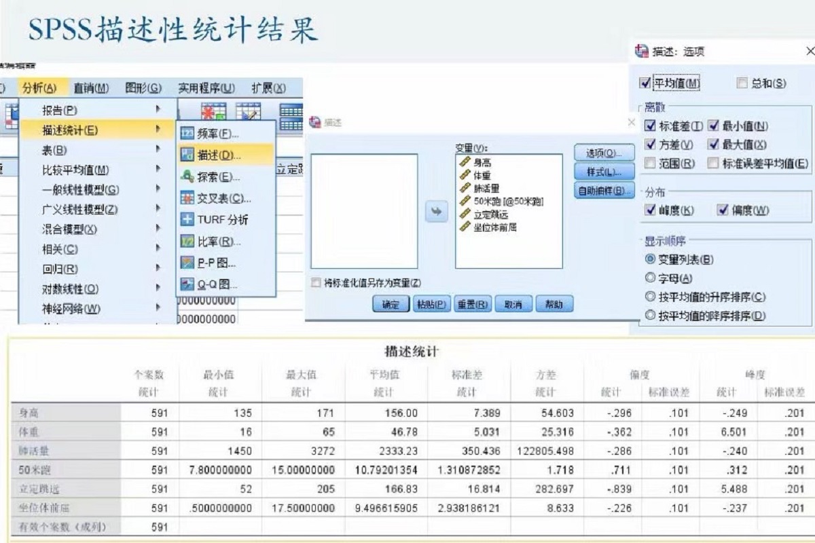Viewport: 815px width, 543px height.
Task: Open the 实用程序(U) utilities menu
Action: pyautogui.click(x=206, y=88)
